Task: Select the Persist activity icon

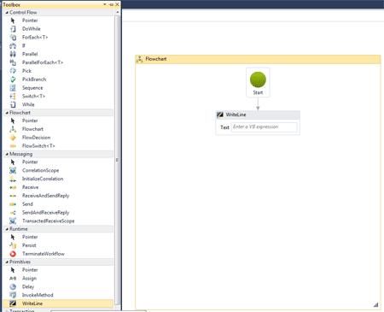Action: coord(13,245)
